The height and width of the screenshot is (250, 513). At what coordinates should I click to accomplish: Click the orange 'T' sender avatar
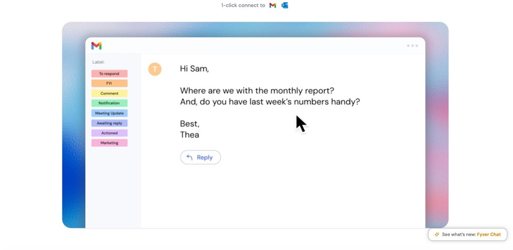pyautogui.click(x=155, y=69)
